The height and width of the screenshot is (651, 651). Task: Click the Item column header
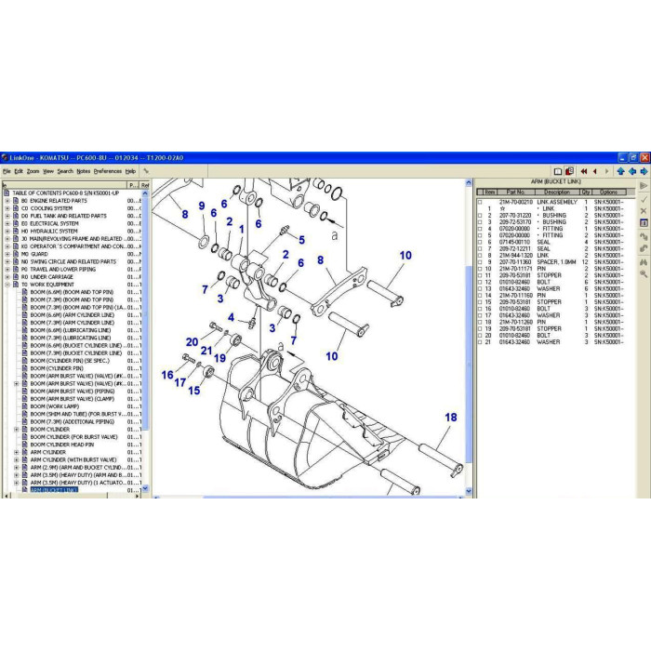click(490, 193)
